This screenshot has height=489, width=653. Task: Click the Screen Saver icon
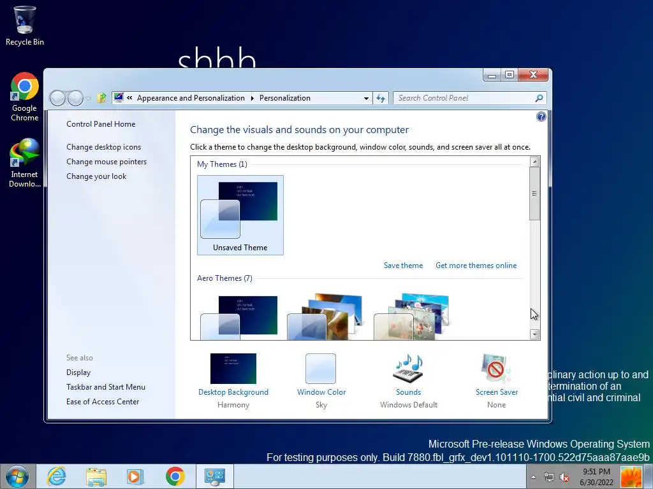[496, 369]
